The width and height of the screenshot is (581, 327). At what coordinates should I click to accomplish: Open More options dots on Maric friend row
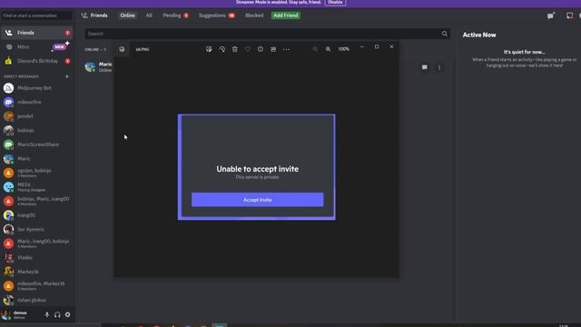(439, 67)
